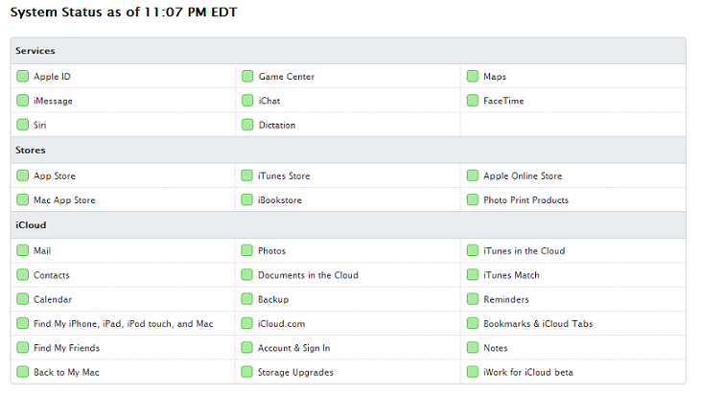Image resolution: width=701 pixels, height=397 pixels.
Task: Click the iCloud section header
Action: (x=31, y=225)
